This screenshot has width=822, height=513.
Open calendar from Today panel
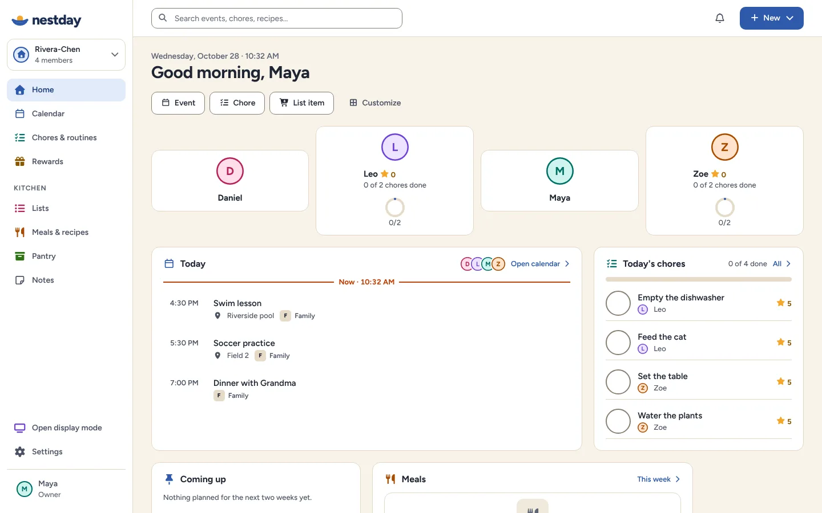click(540, 264)
